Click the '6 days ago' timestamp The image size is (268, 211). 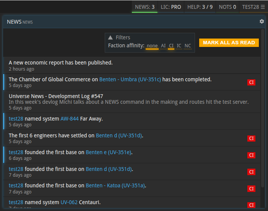click(x=20, y=158)
